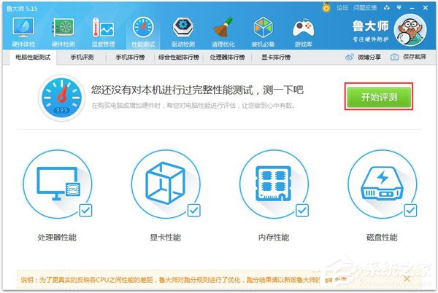Minimize the 鲁大师 window
The image size is (438, 293).
point(412,8)
